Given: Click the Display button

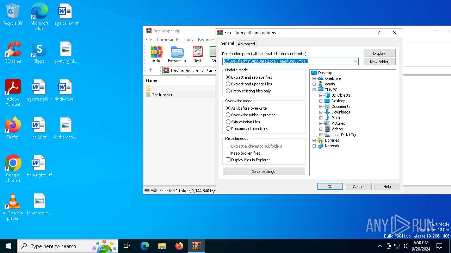Looking at the screenshot, I should (x=379, y=53).
